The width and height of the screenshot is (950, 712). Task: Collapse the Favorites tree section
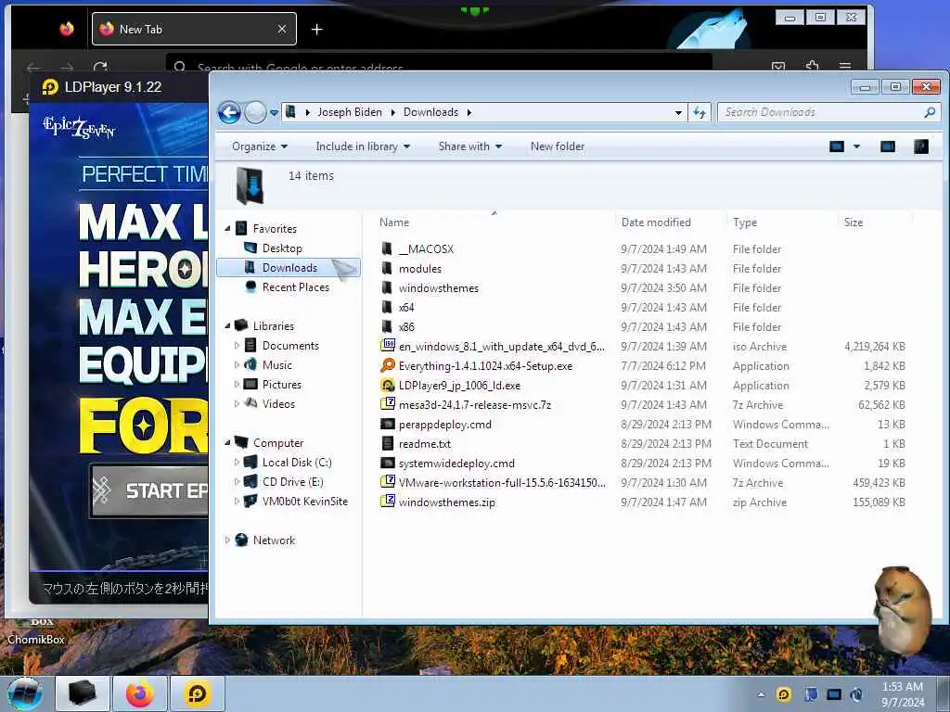point(228,229)
